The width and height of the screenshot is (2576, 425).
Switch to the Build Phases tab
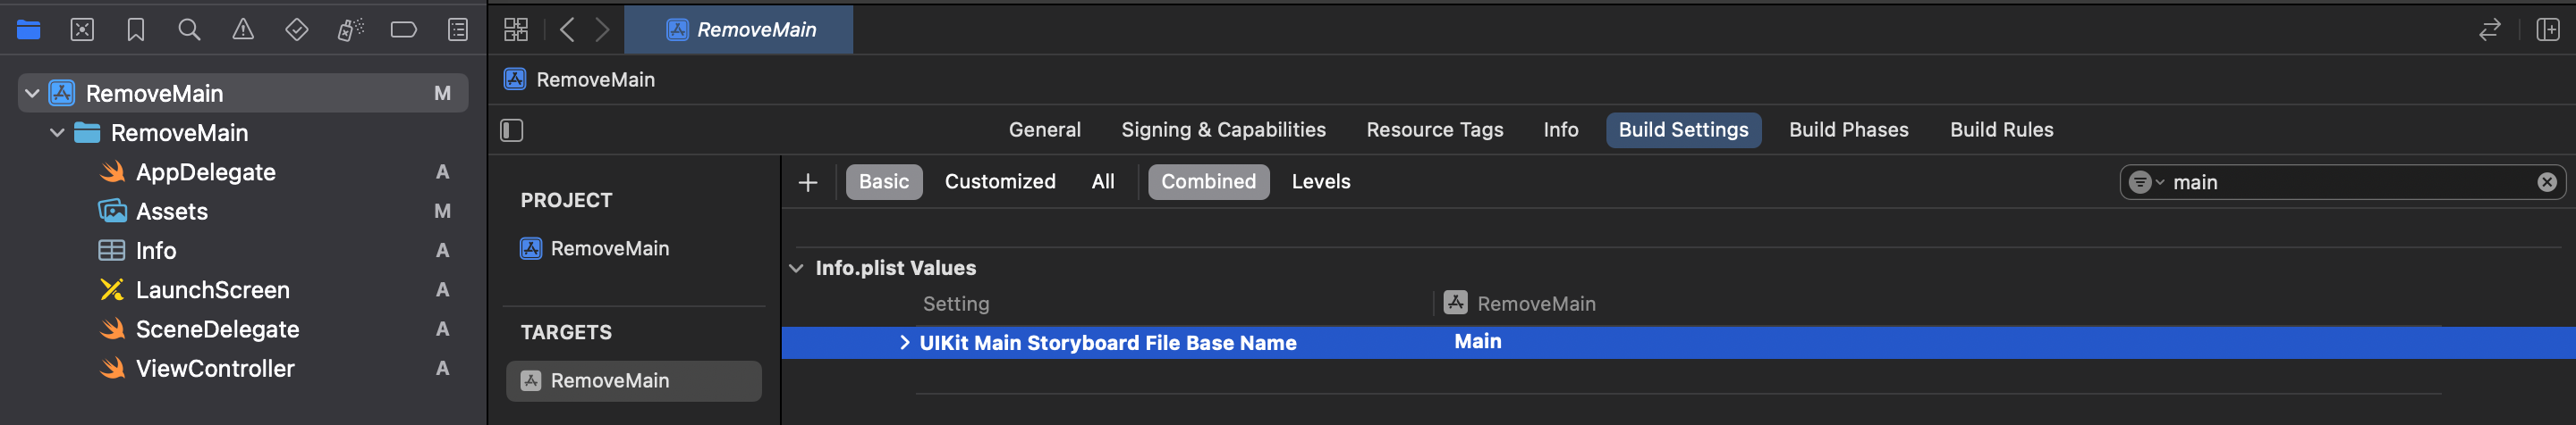coord(1848,129)
